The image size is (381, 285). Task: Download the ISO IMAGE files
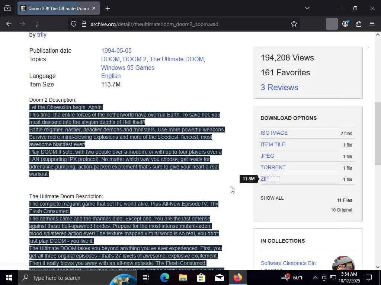pyautogui.click(x=274, y=133)
